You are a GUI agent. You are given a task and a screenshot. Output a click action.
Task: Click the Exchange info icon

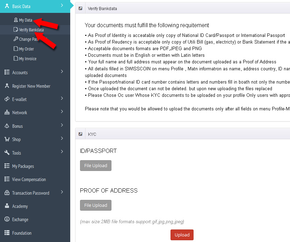(7, 220)
